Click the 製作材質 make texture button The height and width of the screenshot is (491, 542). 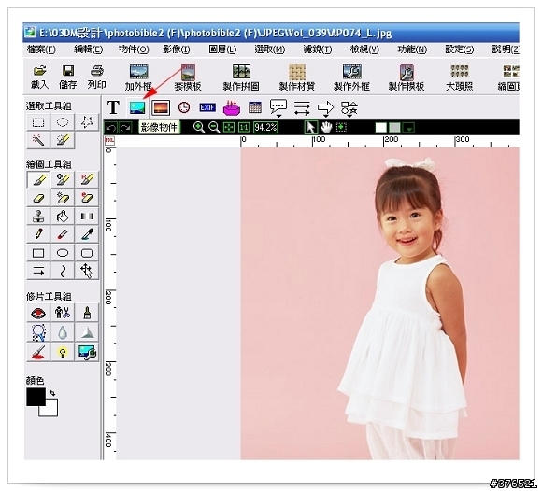click(297, 77)
